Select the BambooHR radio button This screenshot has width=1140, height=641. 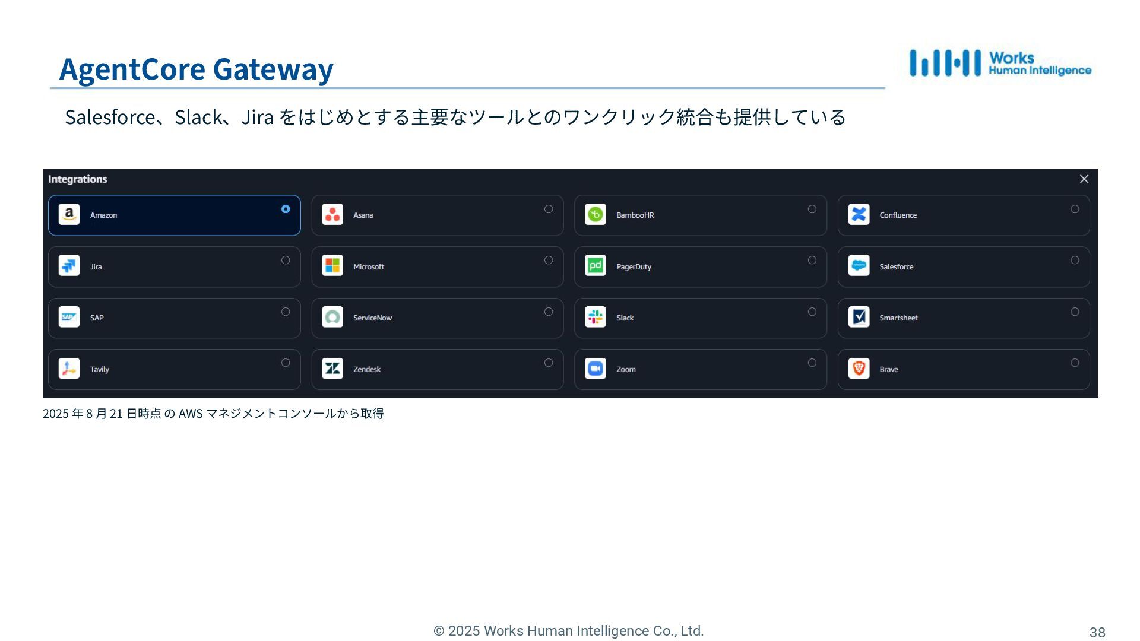click(812, 209)
